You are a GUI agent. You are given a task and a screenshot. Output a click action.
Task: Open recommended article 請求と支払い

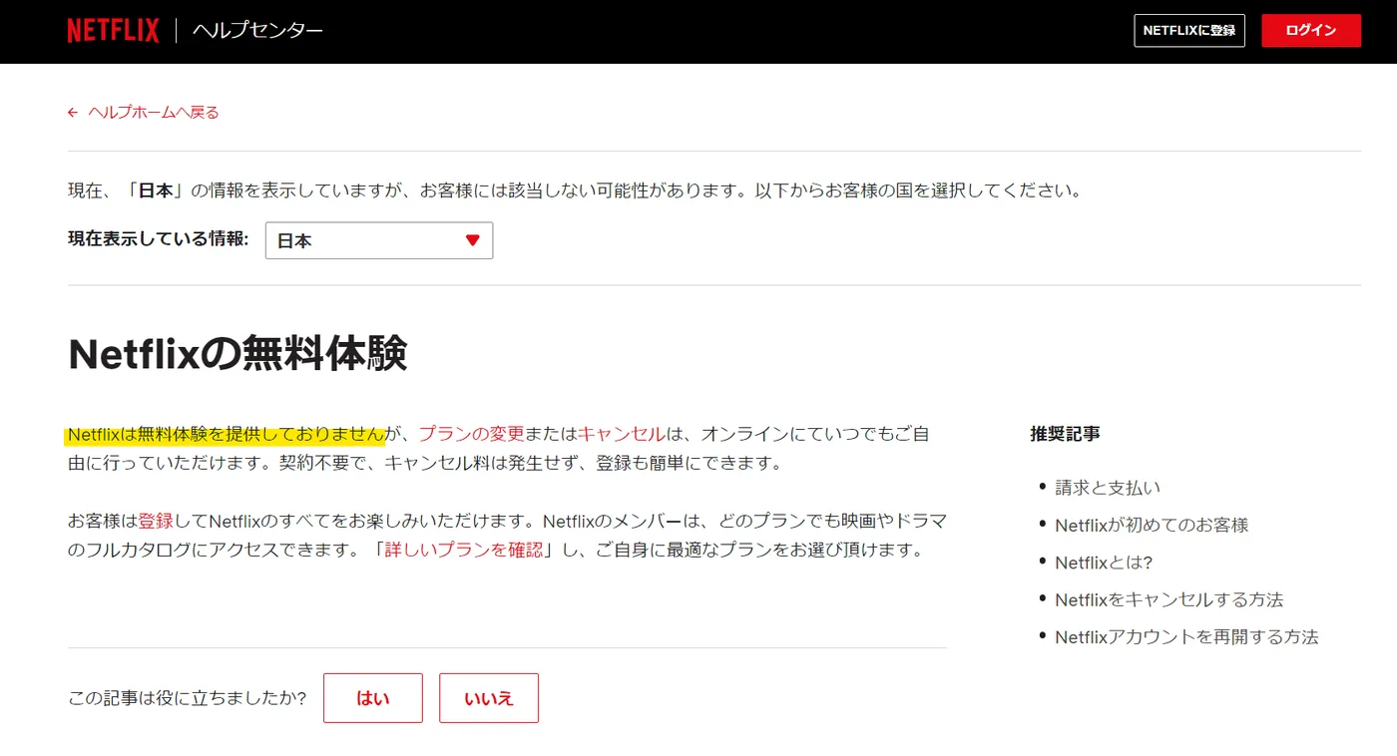point(1108,488)
